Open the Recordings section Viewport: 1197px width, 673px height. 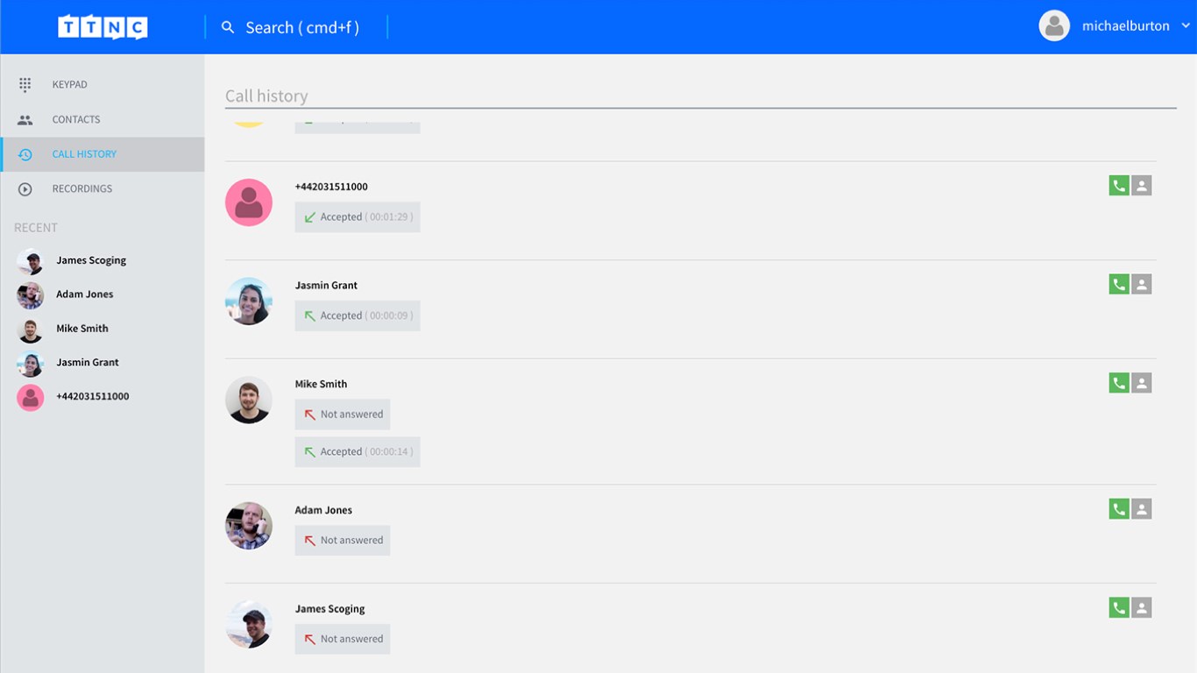[x=82, y=188]
